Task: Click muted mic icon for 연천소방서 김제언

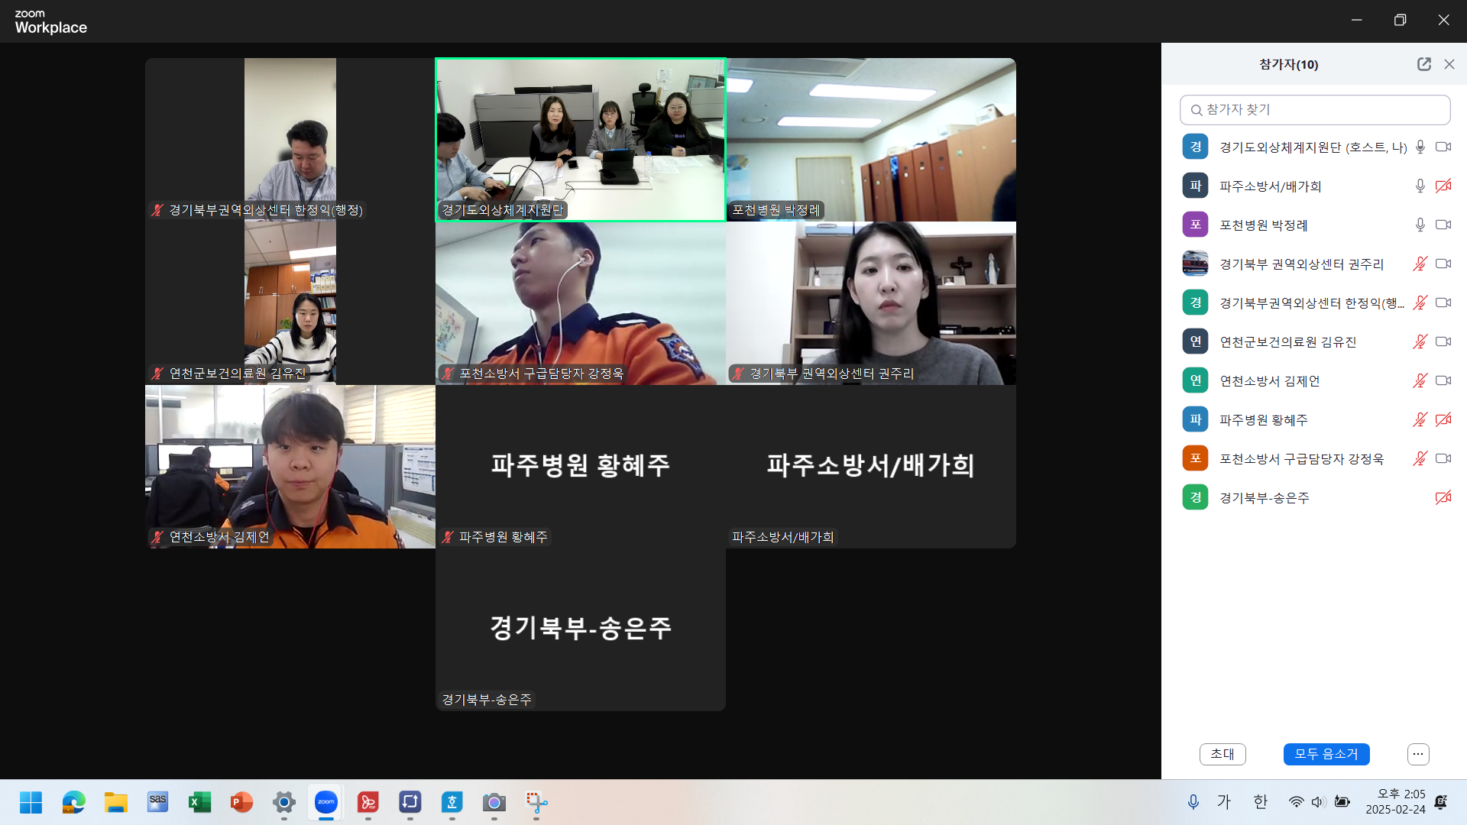Action: [1420, 380]
